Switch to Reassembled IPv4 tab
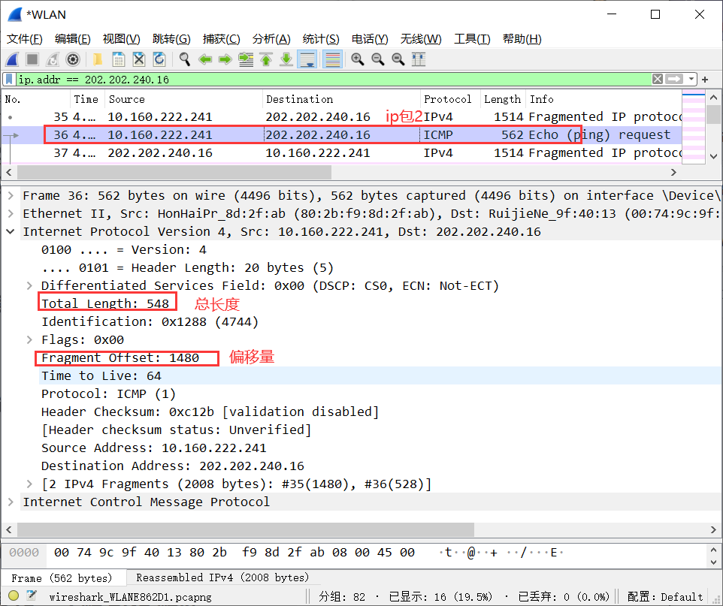Screen dimensions: 723x606 [x=222, y=577]
